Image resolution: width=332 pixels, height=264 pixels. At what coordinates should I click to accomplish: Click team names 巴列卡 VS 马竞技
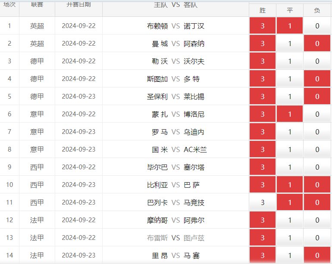[176, 203]
